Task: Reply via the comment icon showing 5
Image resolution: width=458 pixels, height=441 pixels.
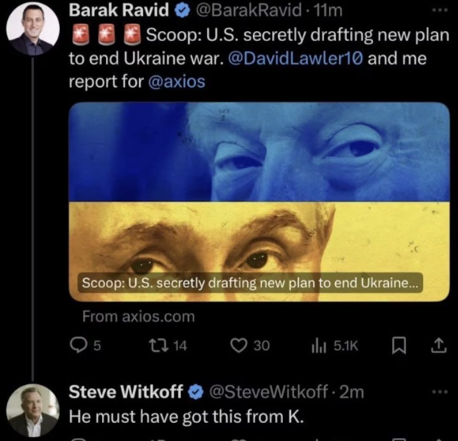Action: 86,346
